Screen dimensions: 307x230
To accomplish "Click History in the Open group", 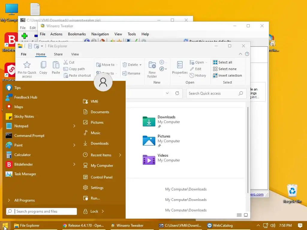I will click(x=198, y=75).
